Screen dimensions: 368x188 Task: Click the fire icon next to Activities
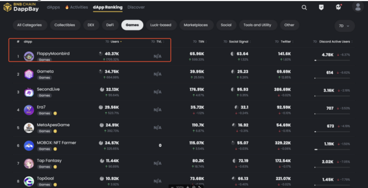[67, 7]
